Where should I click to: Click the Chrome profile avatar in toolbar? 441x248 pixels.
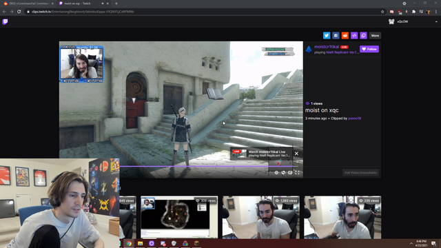pos(429,12)
